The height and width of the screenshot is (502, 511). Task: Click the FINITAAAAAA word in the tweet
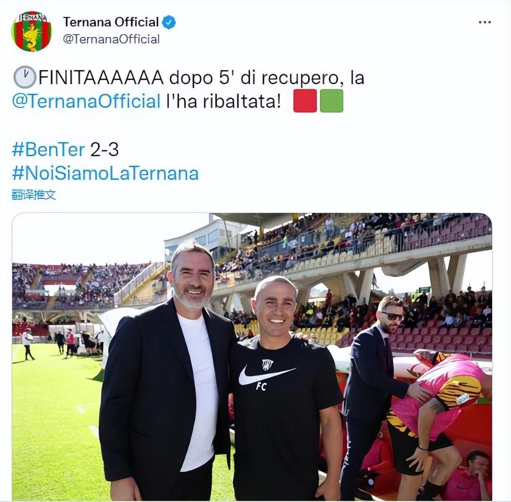pos(101,78)
